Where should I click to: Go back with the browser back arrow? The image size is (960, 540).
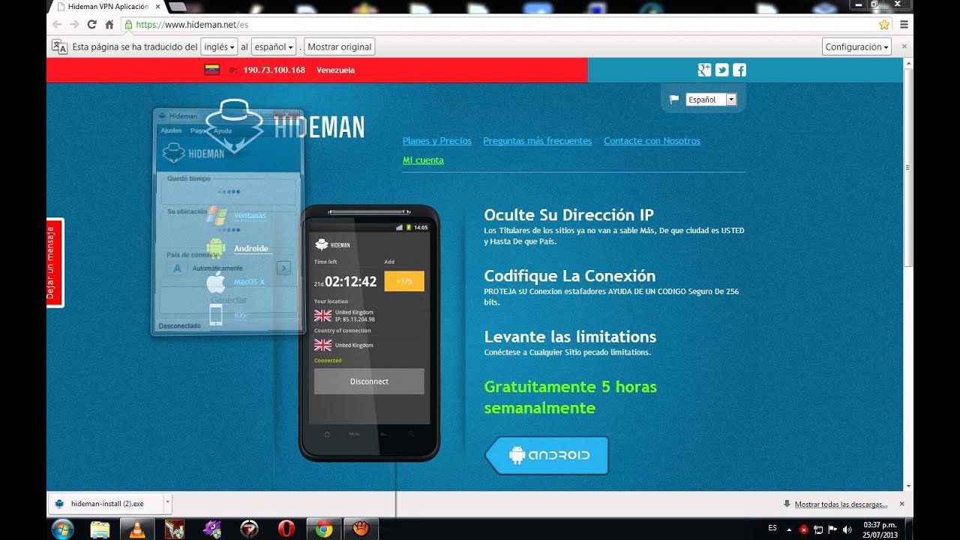57,24
